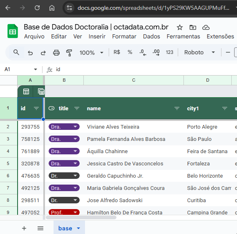The height and width of the screenshot is (234, 237).
Task: Click the browser address bar URL
Action: tap(153, 8)
